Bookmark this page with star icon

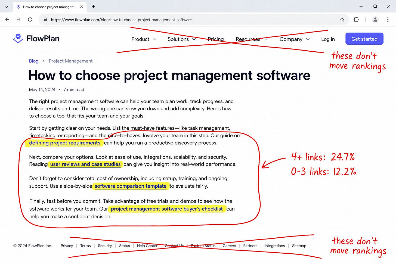click(x=342, y=20)
